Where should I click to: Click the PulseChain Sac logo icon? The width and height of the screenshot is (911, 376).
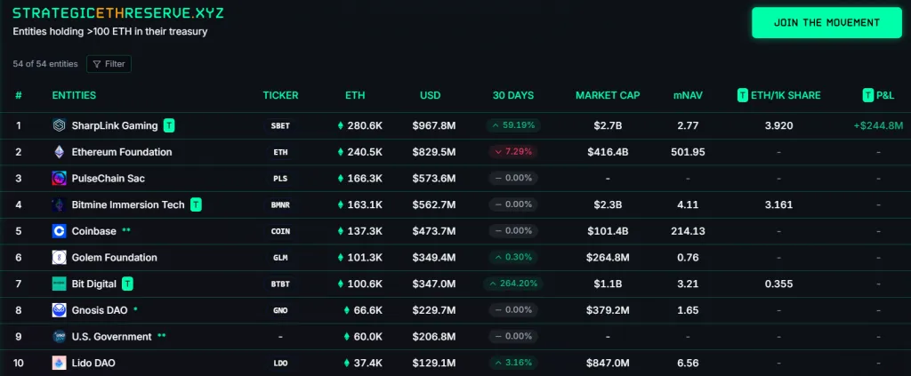(x=59, y=179)
